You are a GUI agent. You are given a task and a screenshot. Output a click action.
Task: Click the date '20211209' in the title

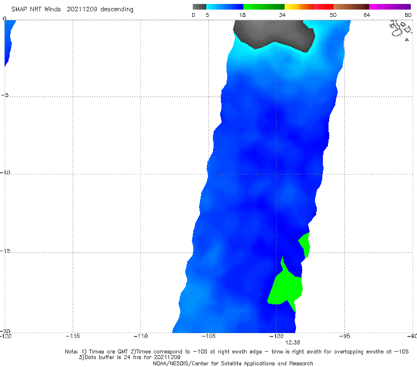pos(82,9)
